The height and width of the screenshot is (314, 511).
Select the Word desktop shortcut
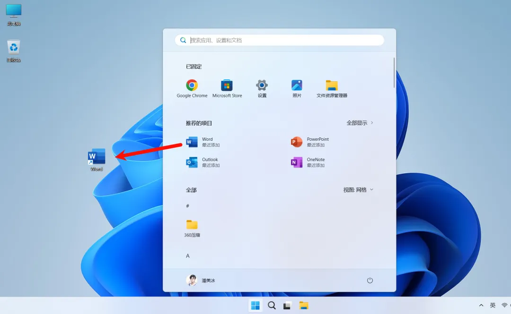97,160
